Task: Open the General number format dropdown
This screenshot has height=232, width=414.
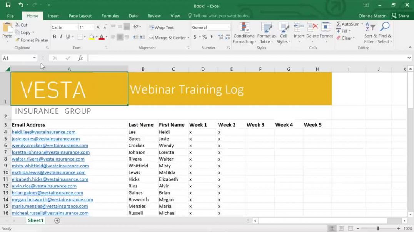Action: coord(229,27)
